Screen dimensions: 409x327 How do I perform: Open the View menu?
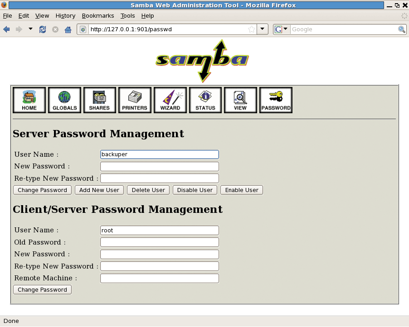point(42,16)
